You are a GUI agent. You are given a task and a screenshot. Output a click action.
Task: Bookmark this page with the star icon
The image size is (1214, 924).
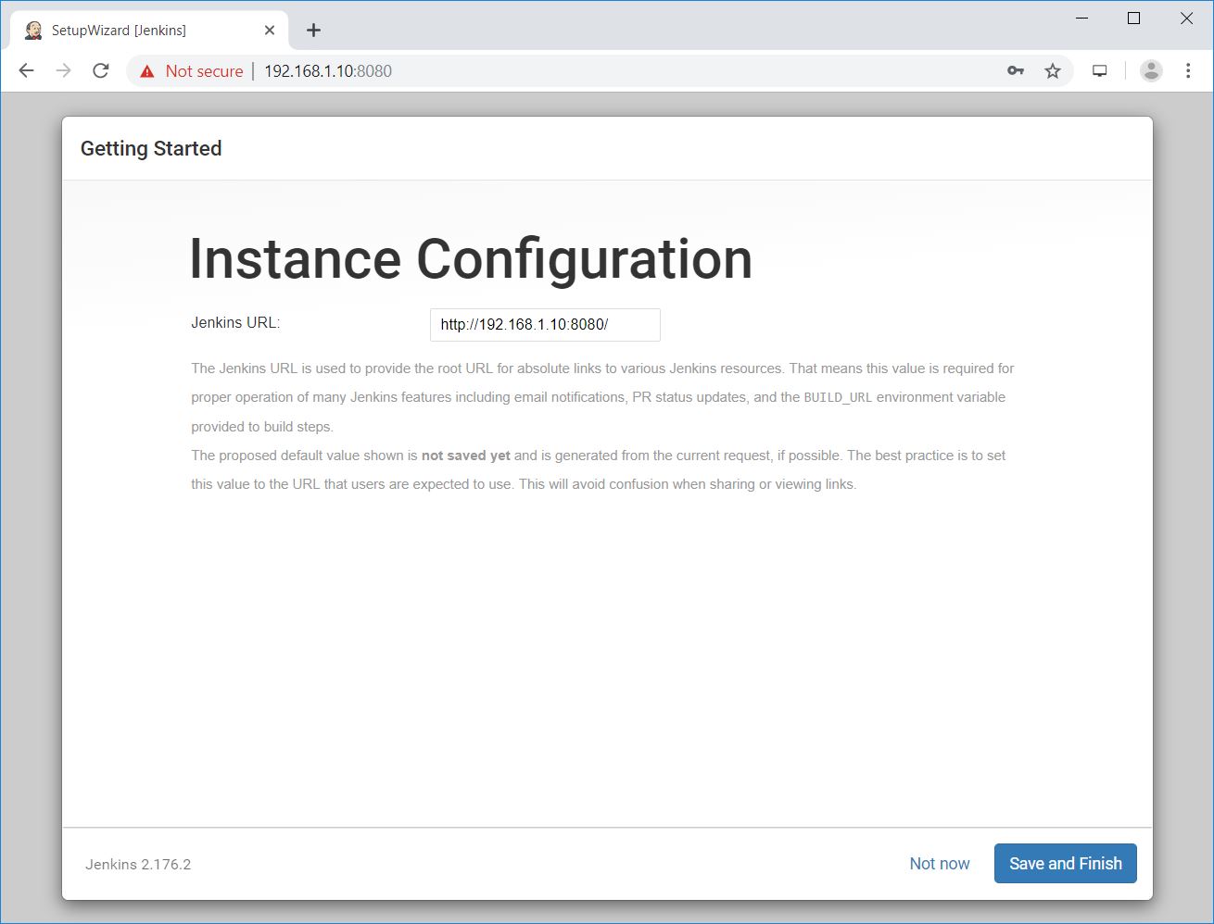tap(1053, 71)
